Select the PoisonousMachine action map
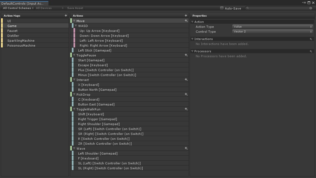The width and height of the screenshot is (316, 178). tap(35, 46)
